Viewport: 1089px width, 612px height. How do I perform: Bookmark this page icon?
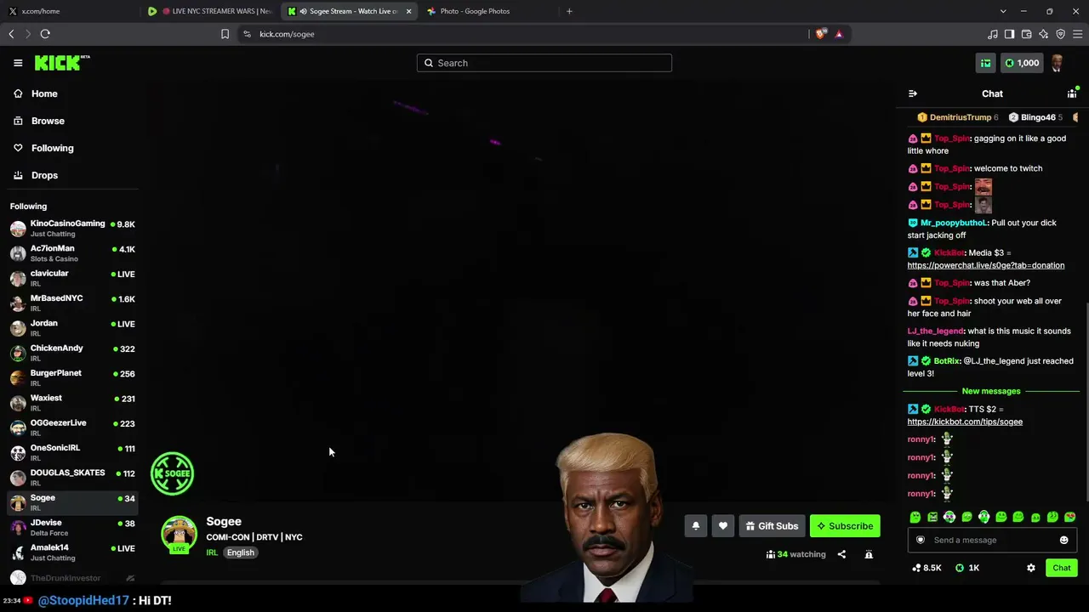[225, 34]
